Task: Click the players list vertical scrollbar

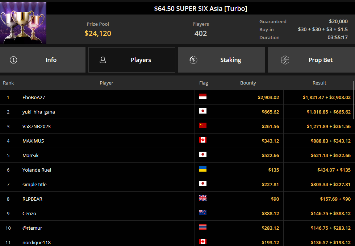Action: click(x=353, y=100)
